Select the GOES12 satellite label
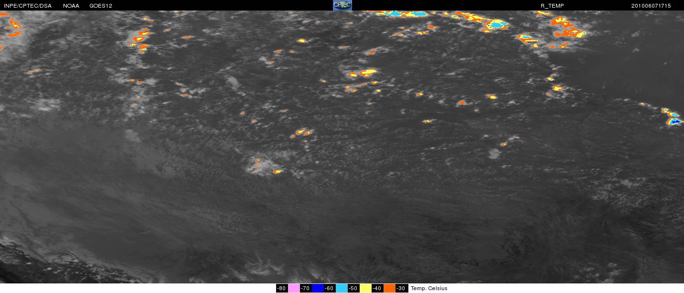The height and width of the screenshot is (293, 684). (x=101, y=6)
